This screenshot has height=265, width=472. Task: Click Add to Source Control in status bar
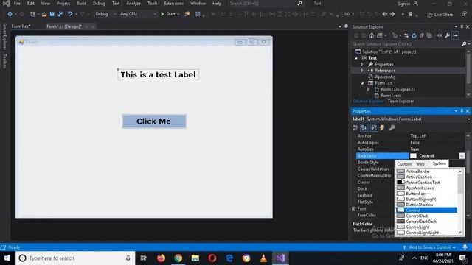[429, 247]
